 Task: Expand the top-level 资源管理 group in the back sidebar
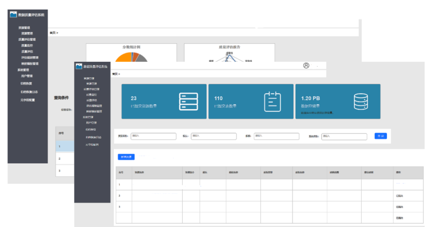click(x=24, y=28)
